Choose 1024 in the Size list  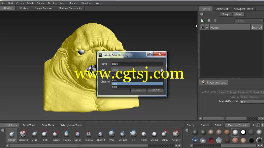coord(137,80)
